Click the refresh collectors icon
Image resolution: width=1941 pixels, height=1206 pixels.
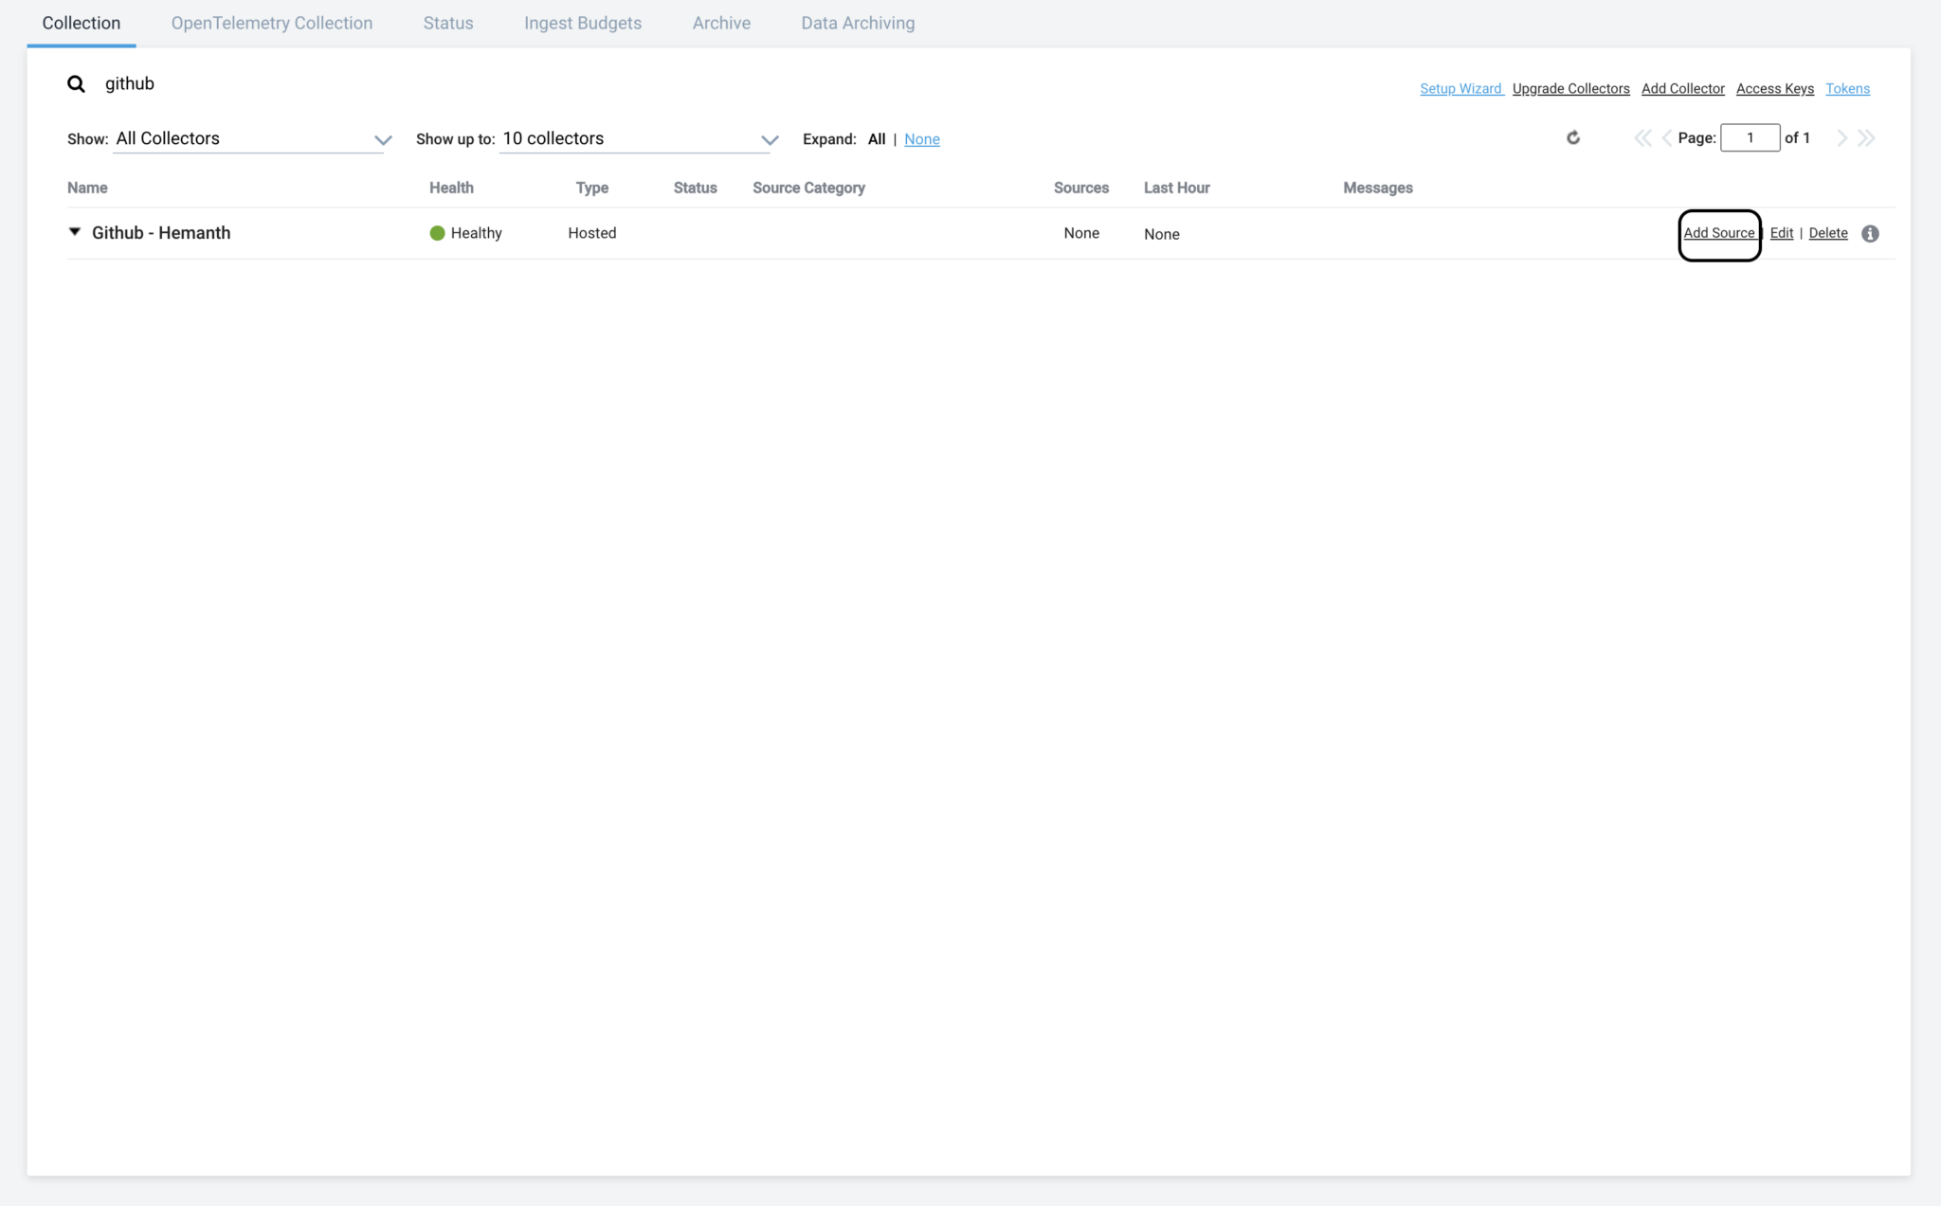click(x=1573, y=138)
